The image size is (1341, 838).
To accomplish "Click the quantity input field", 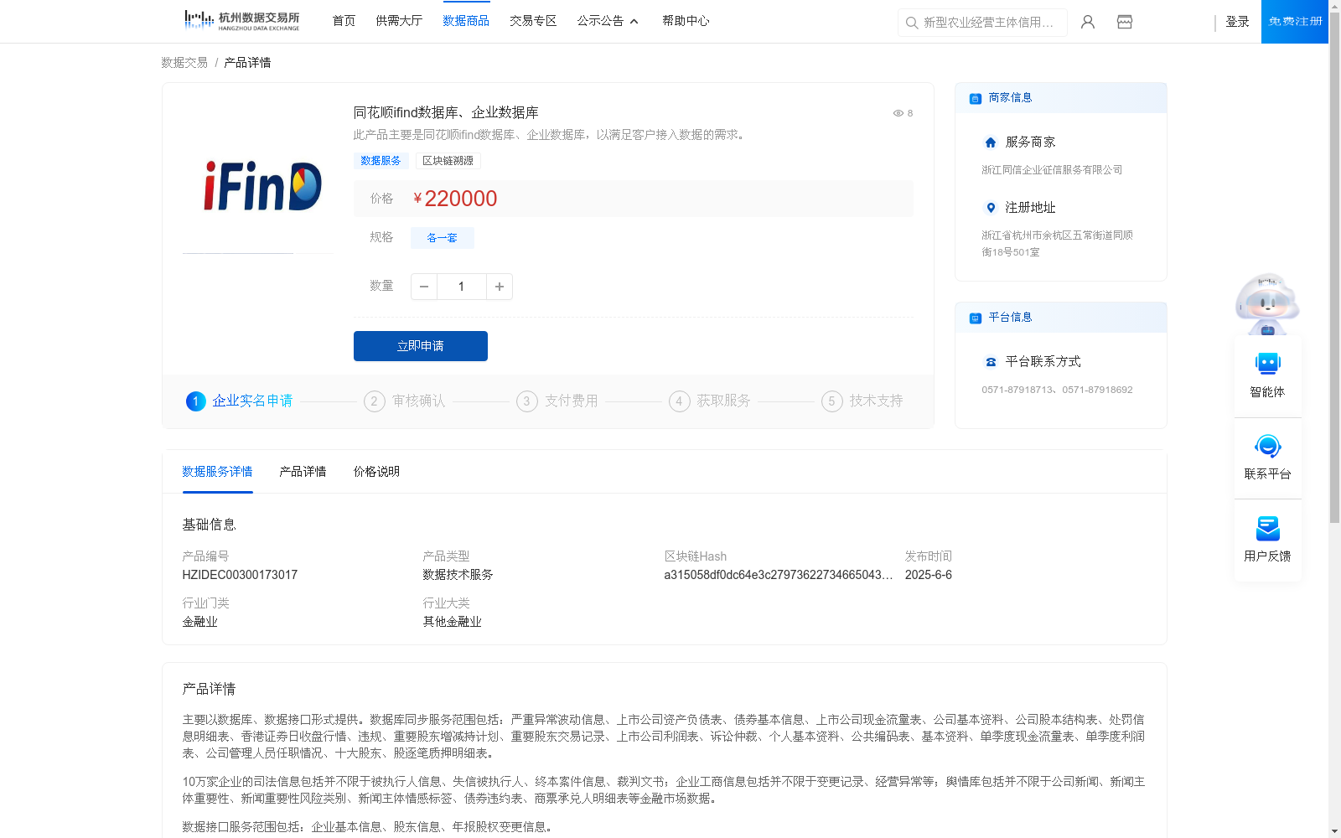I will [x=461, y=287].
